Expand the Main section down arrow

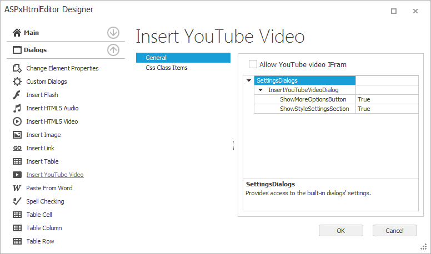click(x=113, y=33)
